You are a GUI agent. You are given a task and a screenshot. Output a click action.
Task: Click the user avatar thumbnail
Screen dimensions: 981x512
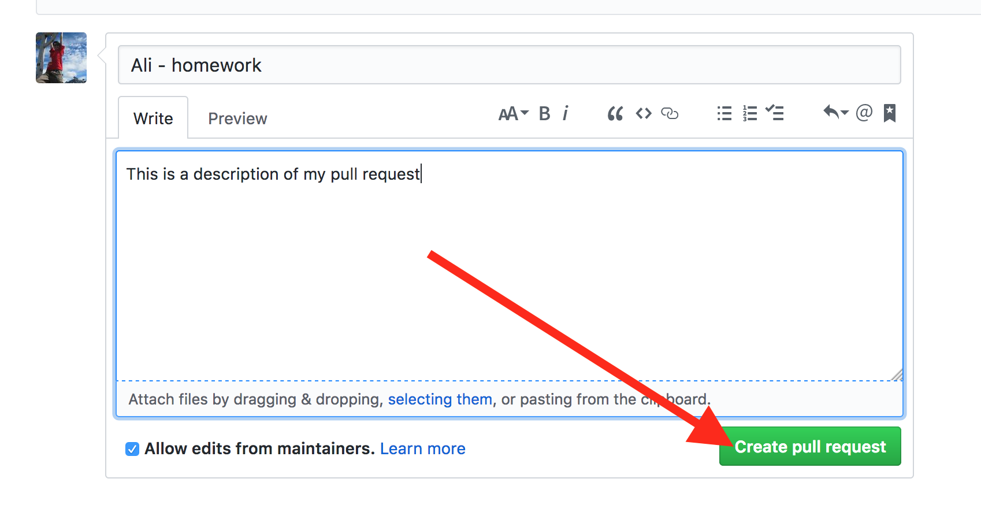pyautogui.click(x=61, y=58)
